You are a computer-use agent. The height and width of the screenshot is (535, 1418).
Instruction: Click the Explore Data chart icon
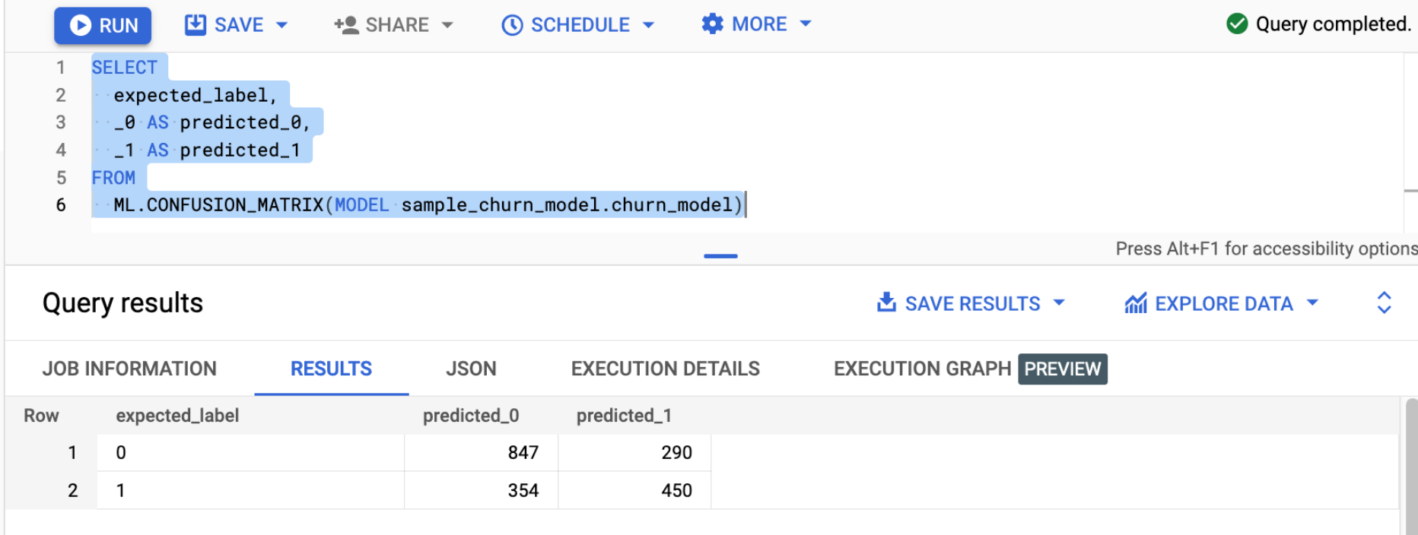(1136, 303)
